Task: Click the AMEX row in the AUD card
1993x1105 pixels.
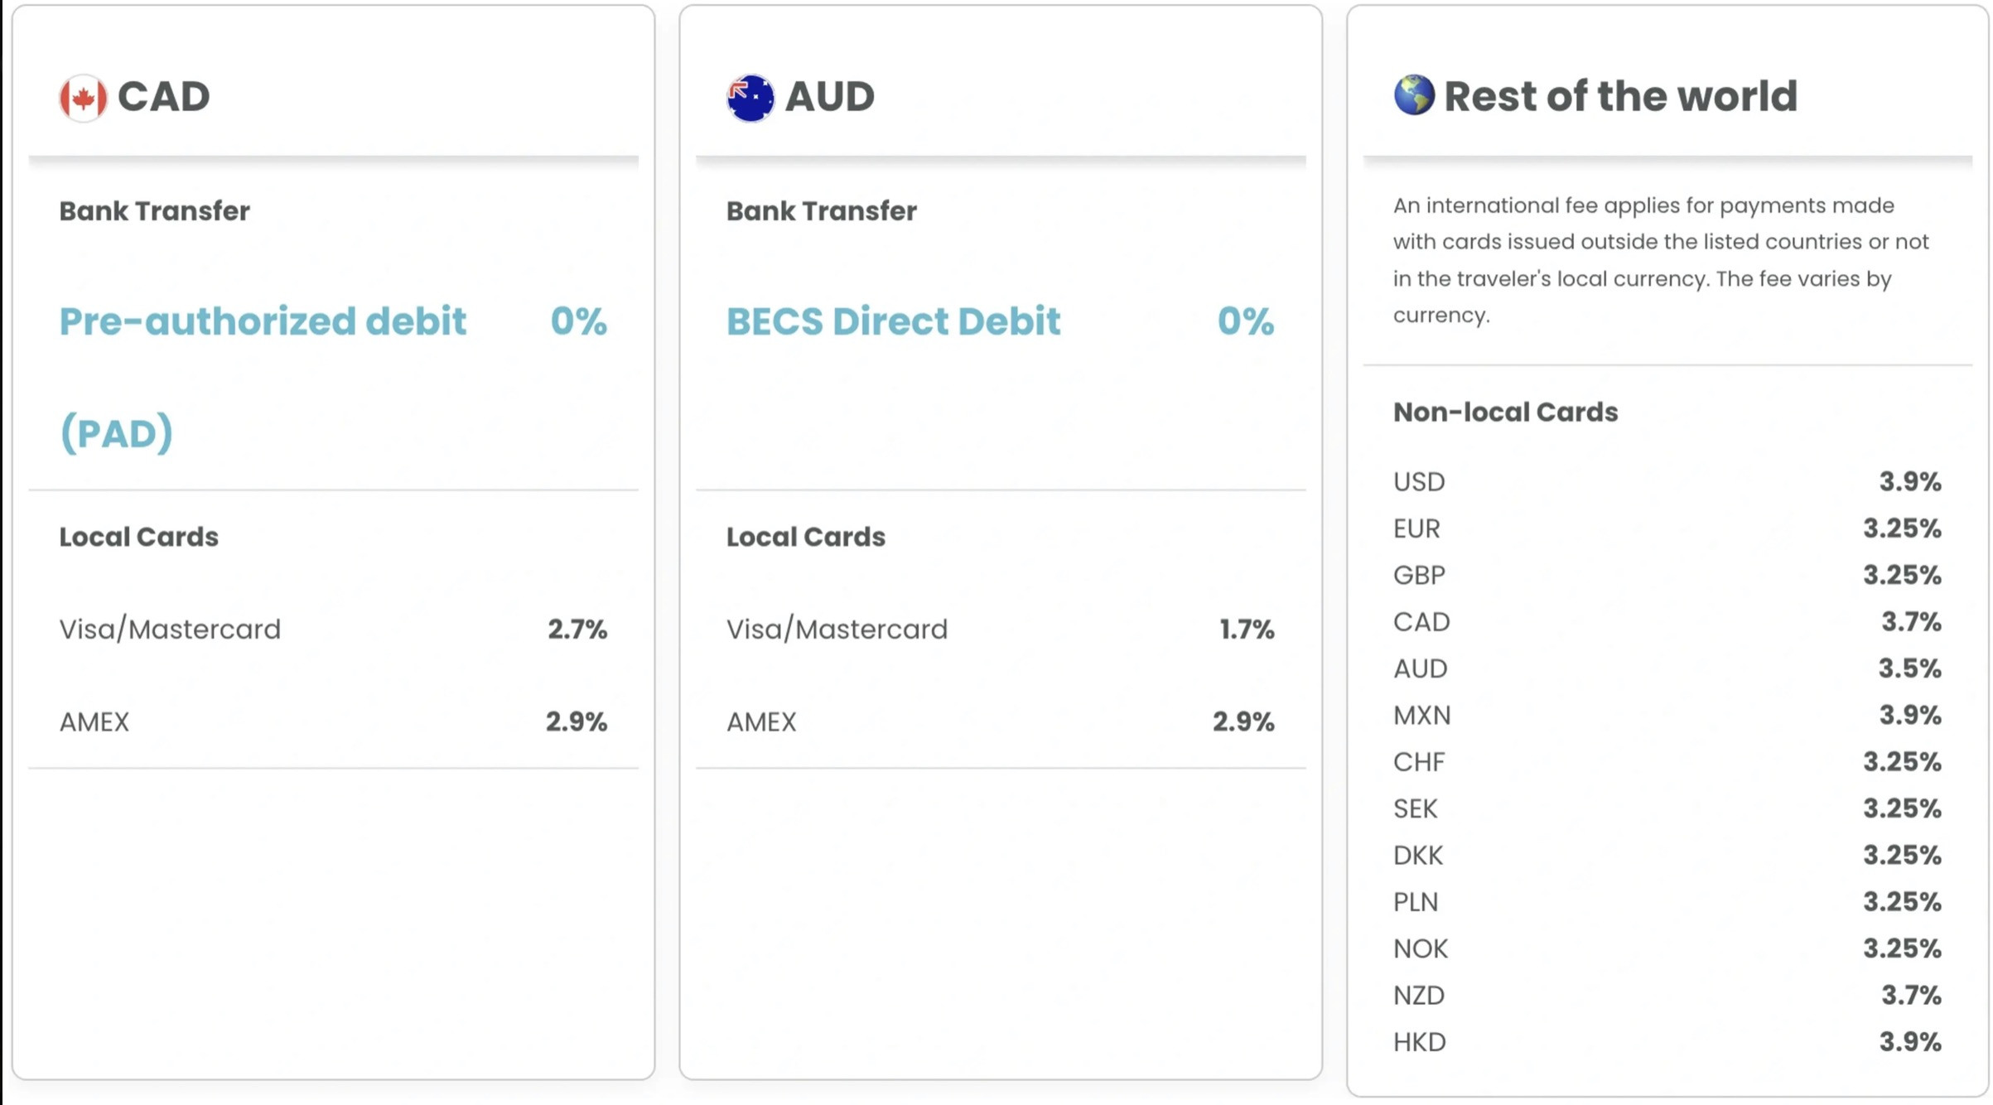Action: (x=1001, y=721)
